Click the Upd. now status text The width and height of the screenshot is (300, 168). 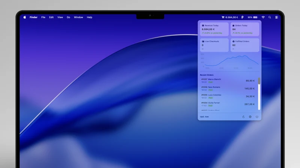coord(204,116)
